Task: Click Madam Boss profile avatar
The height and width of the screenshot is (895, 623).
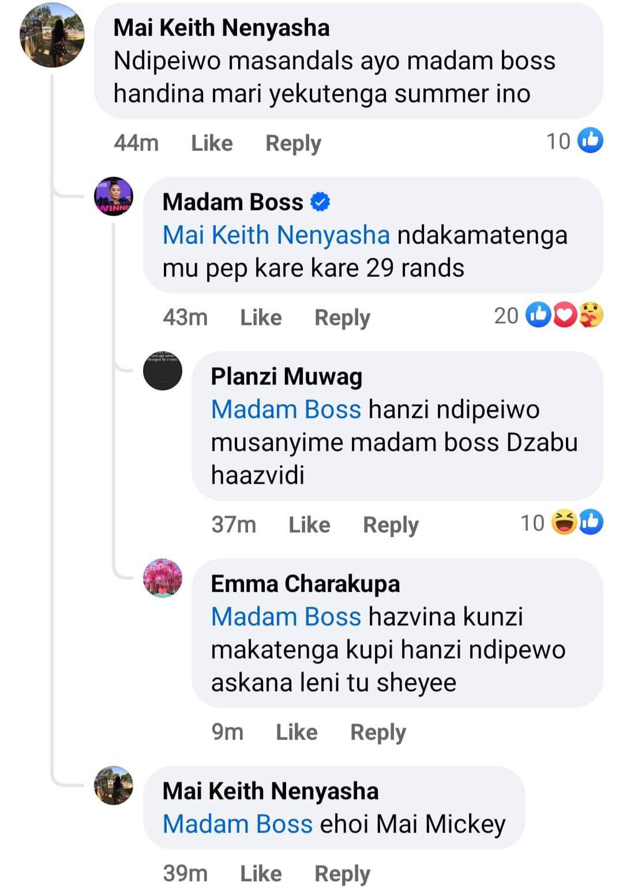Action: [114, 196]
